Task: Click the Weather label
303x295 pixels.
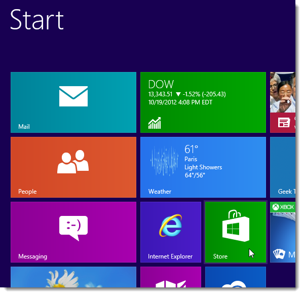Action: [160, 192]
